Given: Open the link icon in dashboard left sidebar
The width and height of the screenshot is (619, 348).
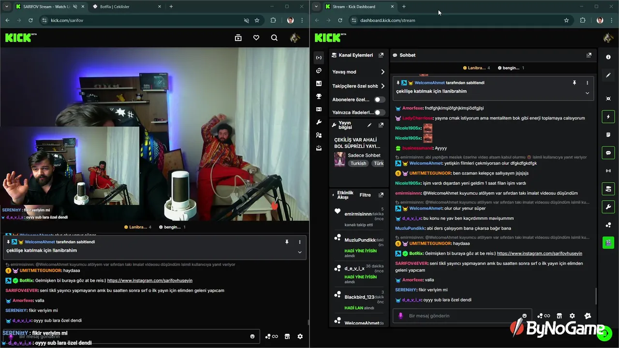Looking at the screenshot, I should (x=319, y=71).
